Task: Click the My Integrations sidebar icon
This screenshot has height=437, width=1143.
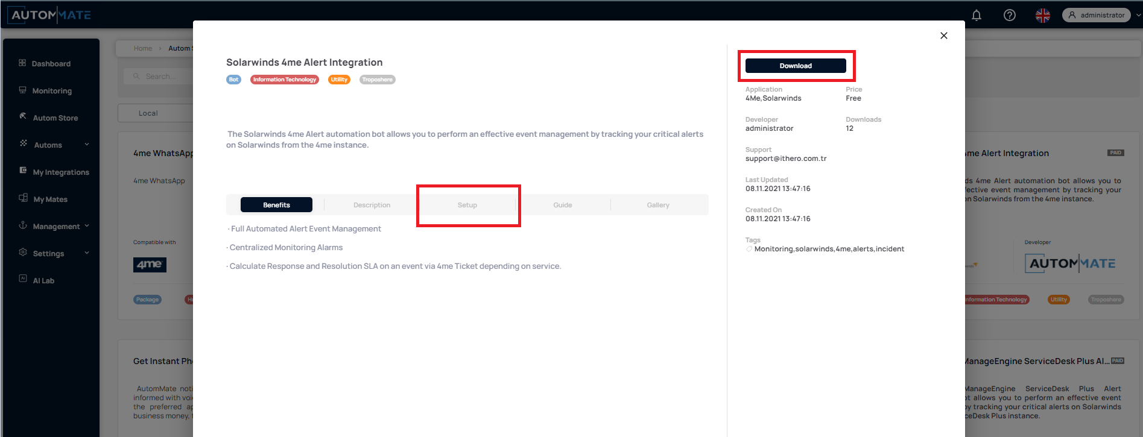Action: (23, 171)
